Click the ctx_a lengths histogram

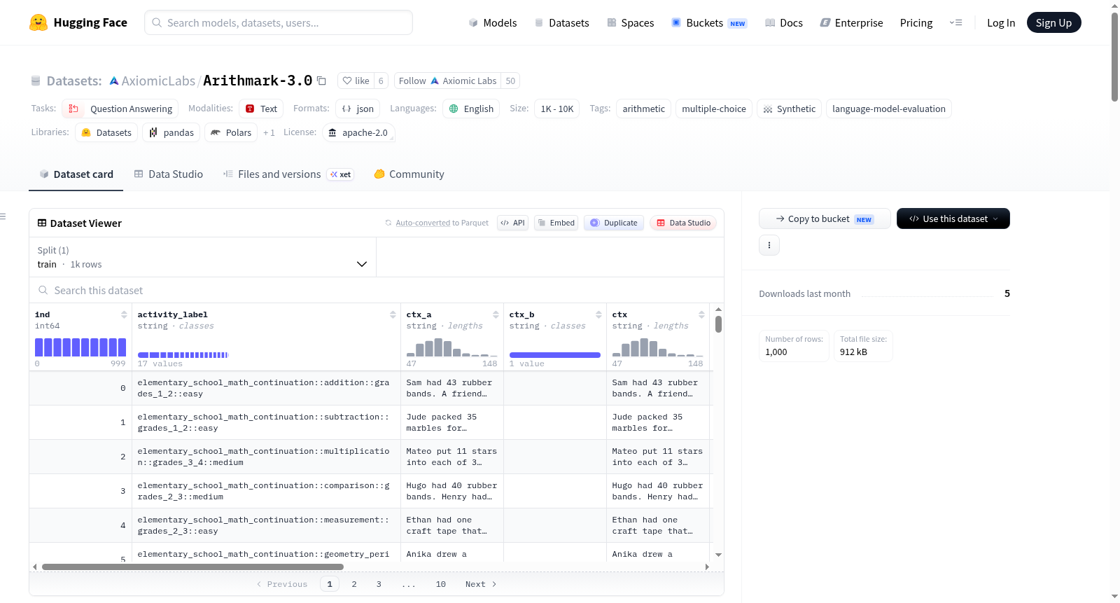(x=451, y=347)
